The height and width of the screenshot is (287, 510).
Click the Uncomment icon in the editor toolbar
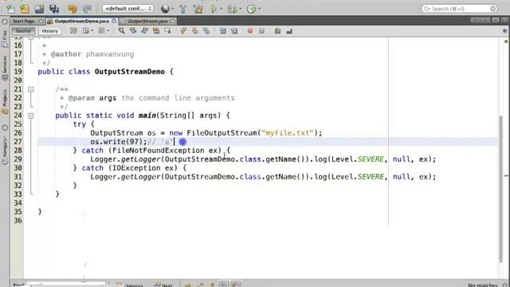tap(289, 31)
